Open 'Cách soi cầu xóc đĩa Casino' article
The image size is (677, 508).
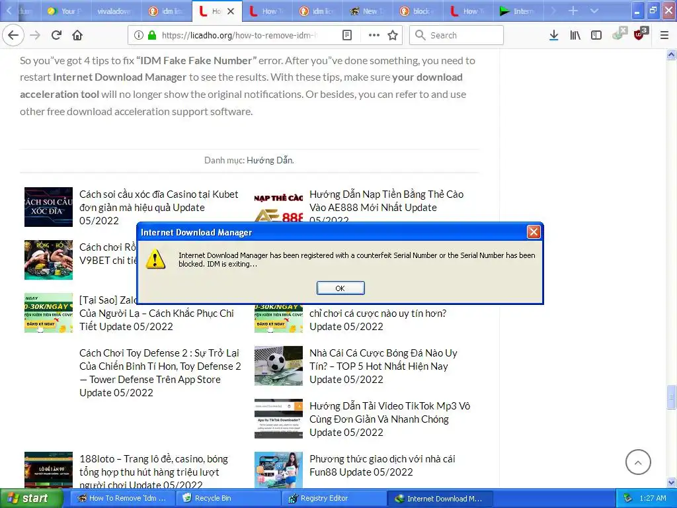click(159, 207)
